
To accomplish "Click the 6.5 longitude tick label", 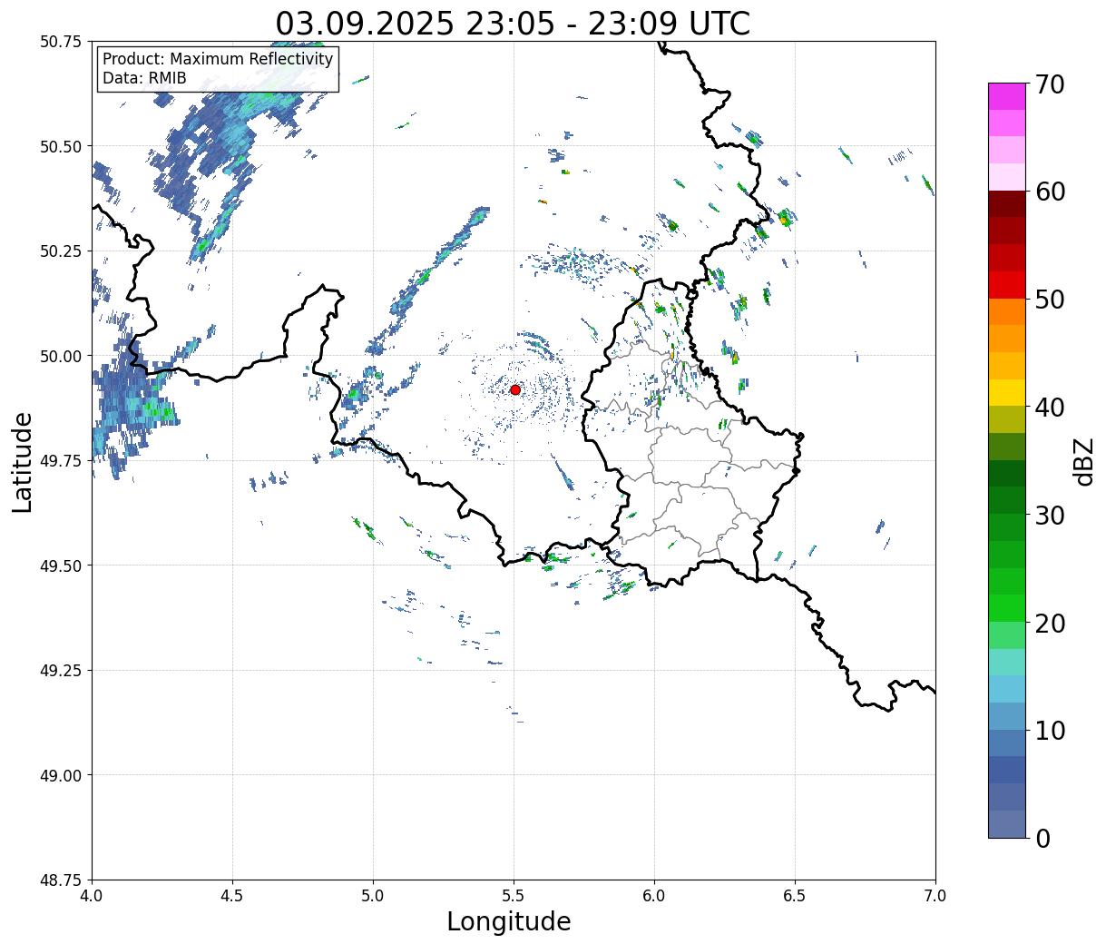I will point(795,896).
